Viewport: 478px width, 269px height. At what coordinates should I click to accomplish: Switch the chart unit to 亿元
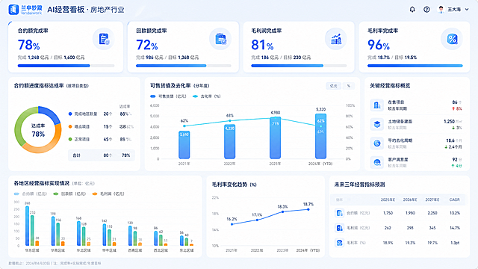pyautogui.click(x=334, y=86)
